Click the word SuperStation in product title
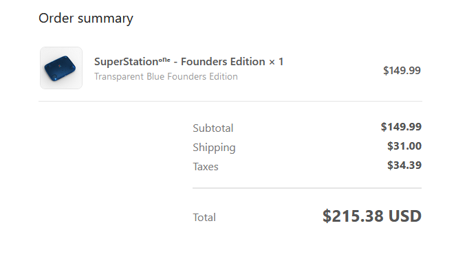This screenshot has width=456, height=265. pos(127,62)
